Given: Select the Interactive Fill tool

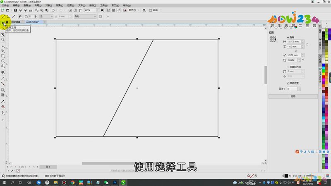Looking at the screenshot, I should tap(3, 107).
